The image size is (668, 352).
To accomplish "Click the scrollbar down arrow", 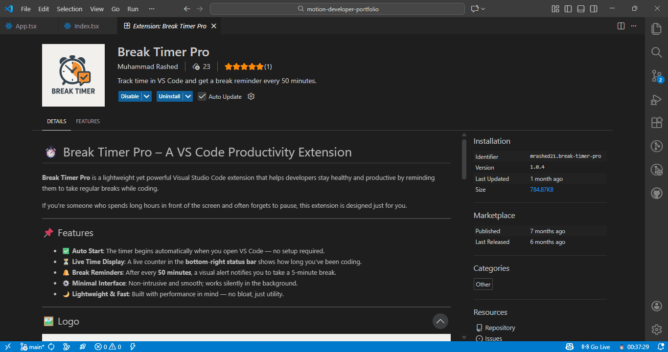I will 464,337.
